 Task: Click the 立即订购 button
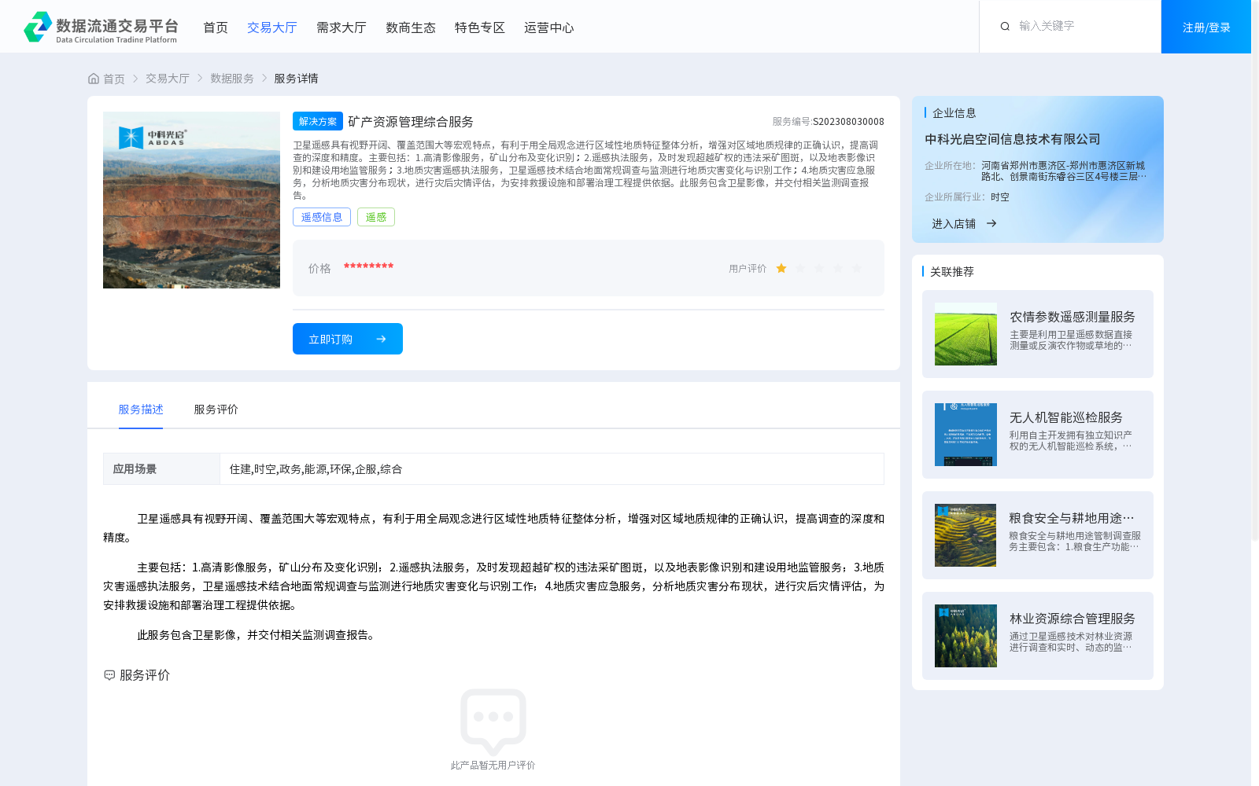tap(348, 339)
